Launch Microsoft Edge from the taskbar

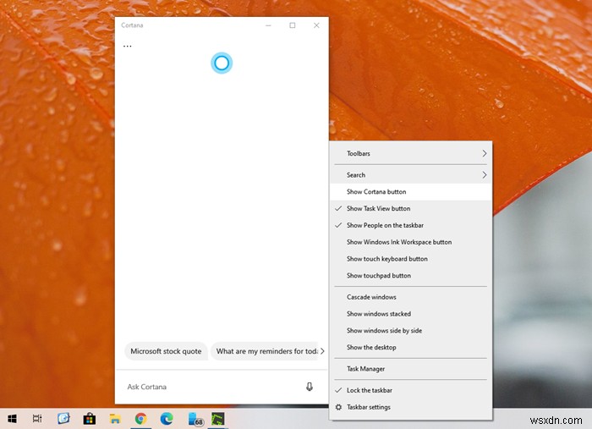click(167, 419)
